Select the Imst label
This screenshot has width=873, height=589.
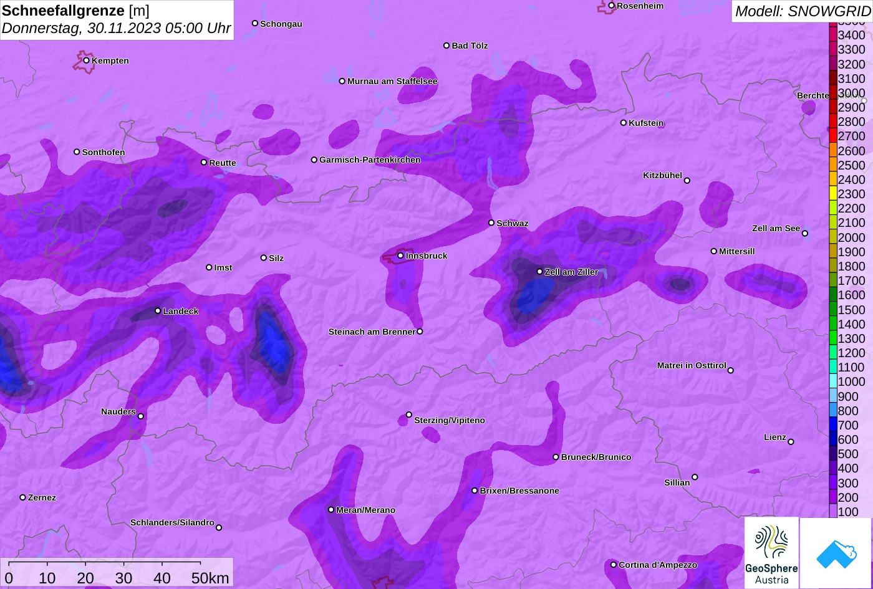click(x=223, y=267)
